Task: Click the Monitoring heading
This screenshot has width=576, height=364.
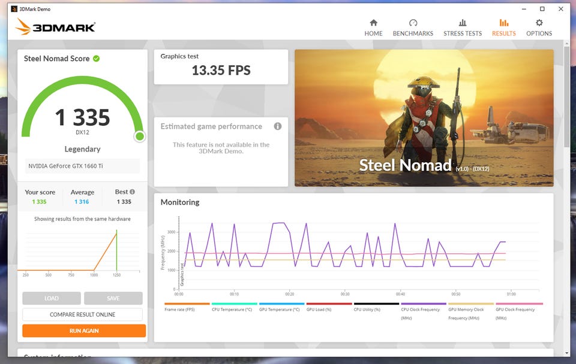Action: coord(180,202)
